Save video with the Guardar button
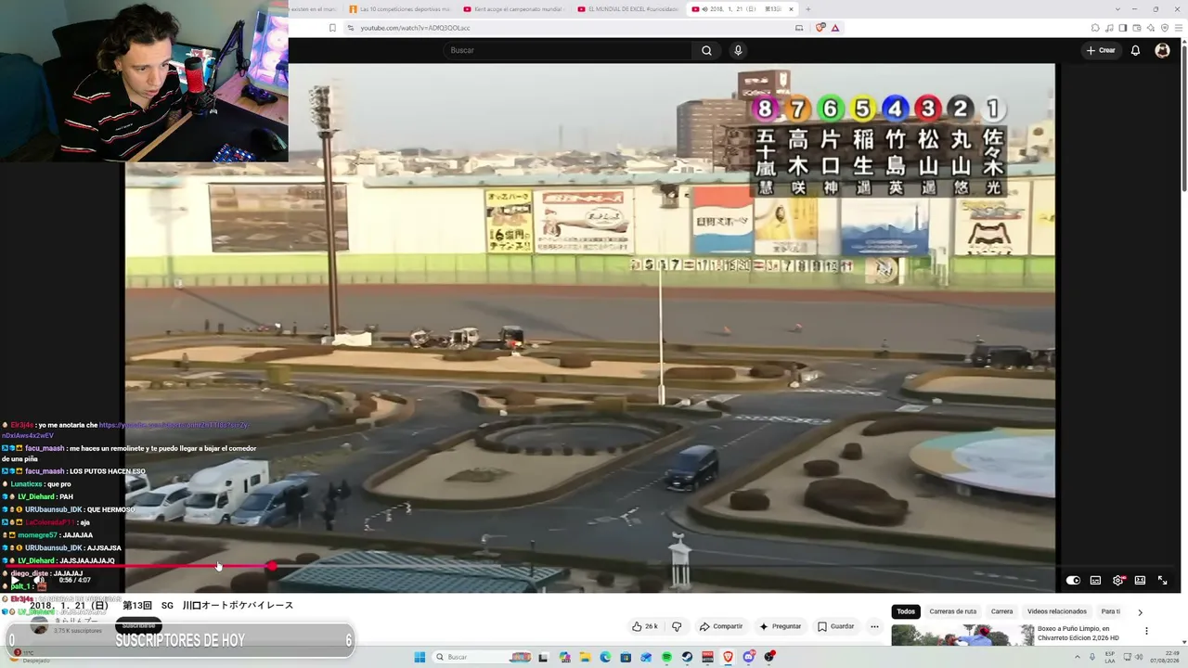Viewport: 1188px width, 668px height. tap(835, 626)
